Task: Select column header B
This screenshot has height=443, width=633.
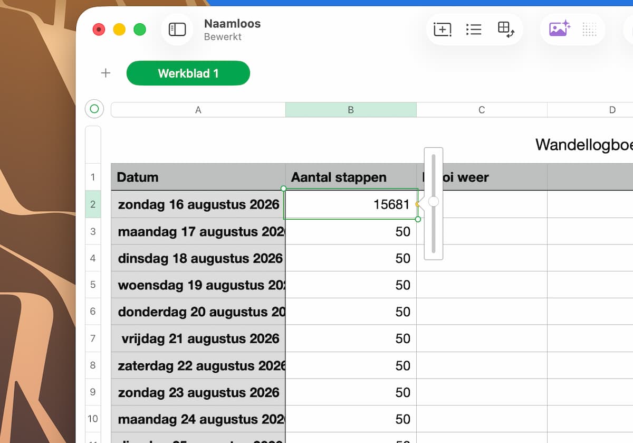Action: click(x=351, y=110)
